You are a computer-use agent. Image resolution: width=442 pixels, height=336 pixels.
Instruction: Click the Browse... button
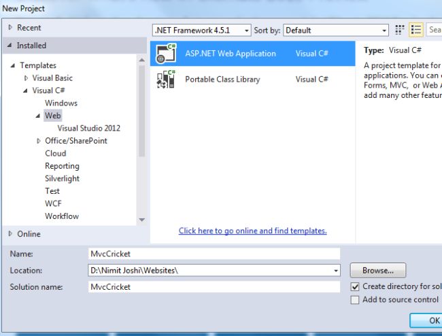pyautogui.click(x=378, y=271)
